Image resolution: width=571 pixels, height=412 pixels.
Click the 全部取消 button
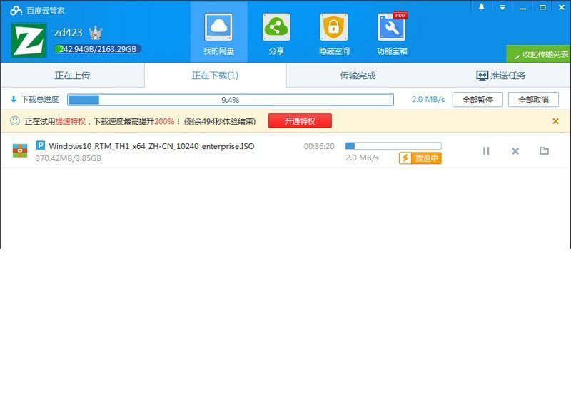[533, 100]
